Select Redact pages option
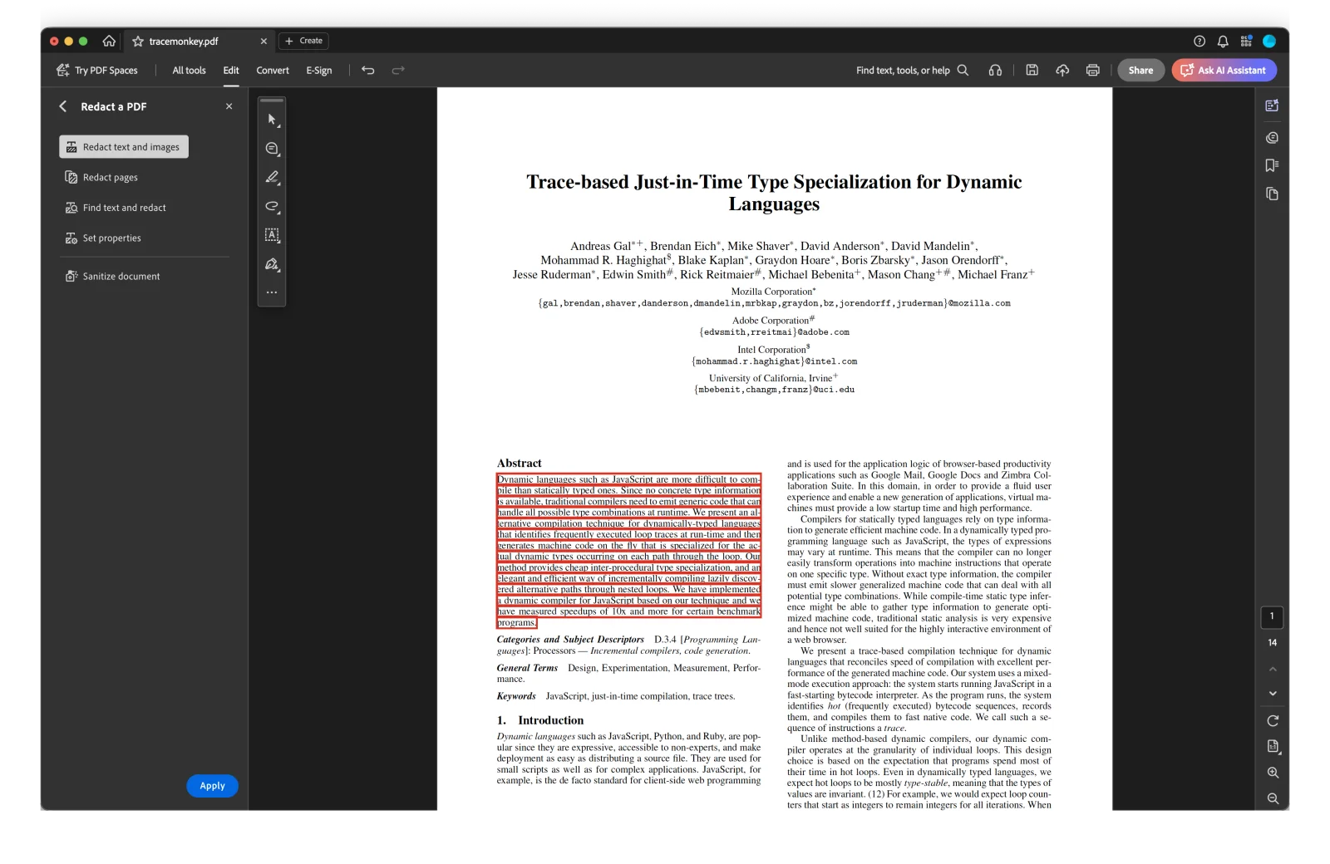1330x864 pixels. pos(101,177)
